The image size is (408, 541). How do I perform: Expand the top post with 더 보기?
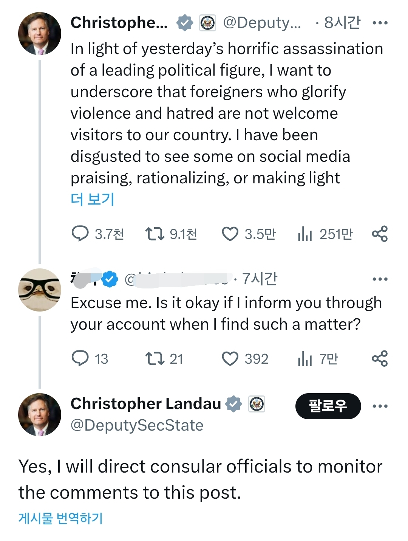93,199
